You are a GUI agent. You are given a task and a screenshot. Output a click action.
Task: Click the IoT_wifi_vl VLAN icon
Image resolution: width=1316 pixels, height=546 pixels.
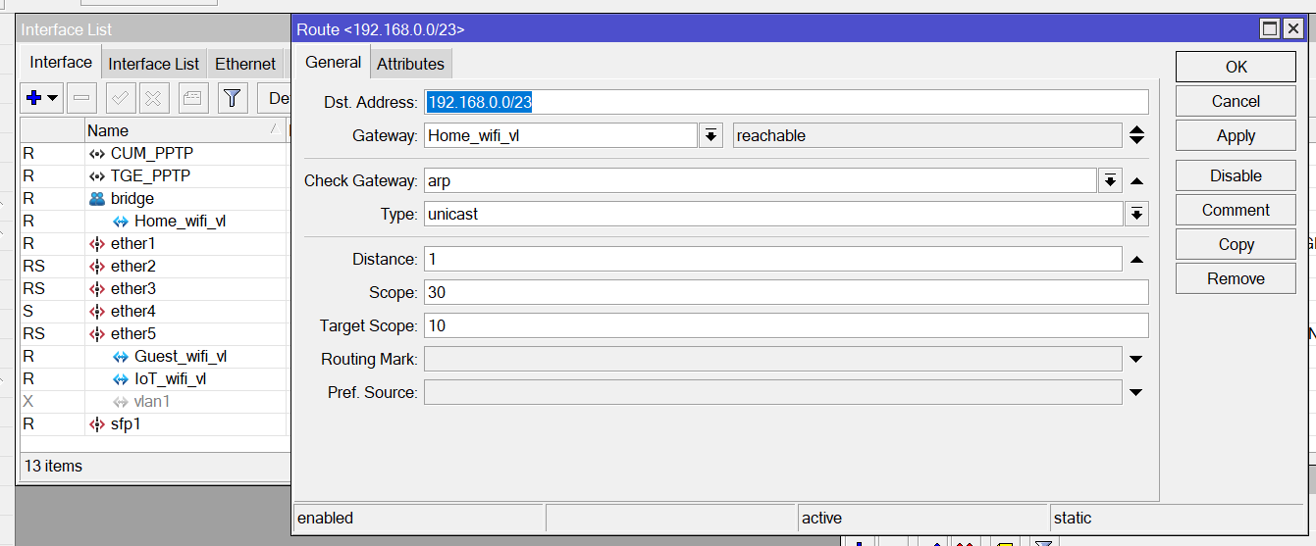121,378
